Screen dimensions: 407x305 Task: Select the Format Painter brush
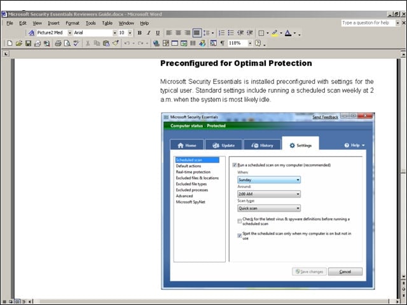click(116, 43)
